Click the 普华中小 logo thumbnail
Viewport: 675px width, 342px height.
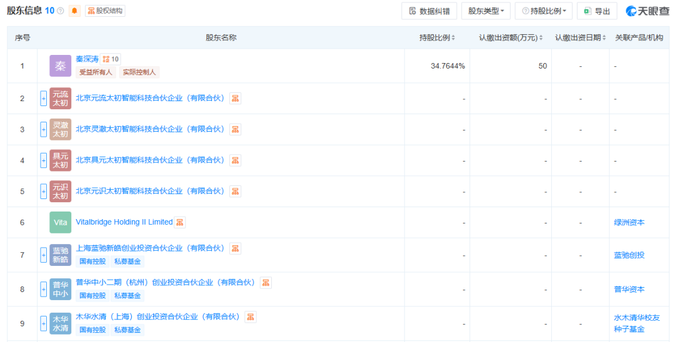point(60,289)
